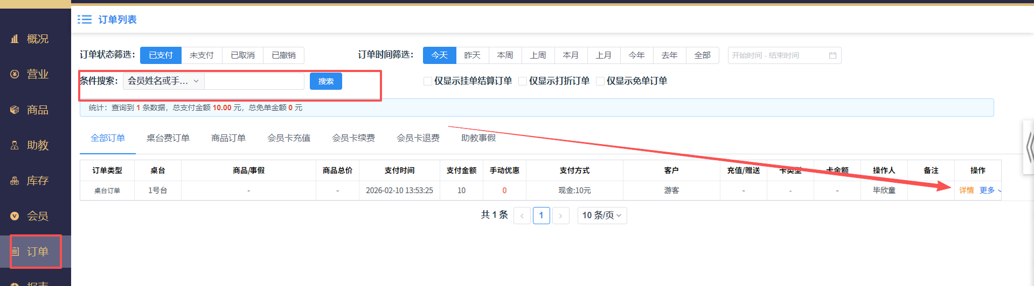The height and width of the screenshot is (286, 1034).
Task: Click the 桌台订单 order type cell
Action: tap(107, 190)
